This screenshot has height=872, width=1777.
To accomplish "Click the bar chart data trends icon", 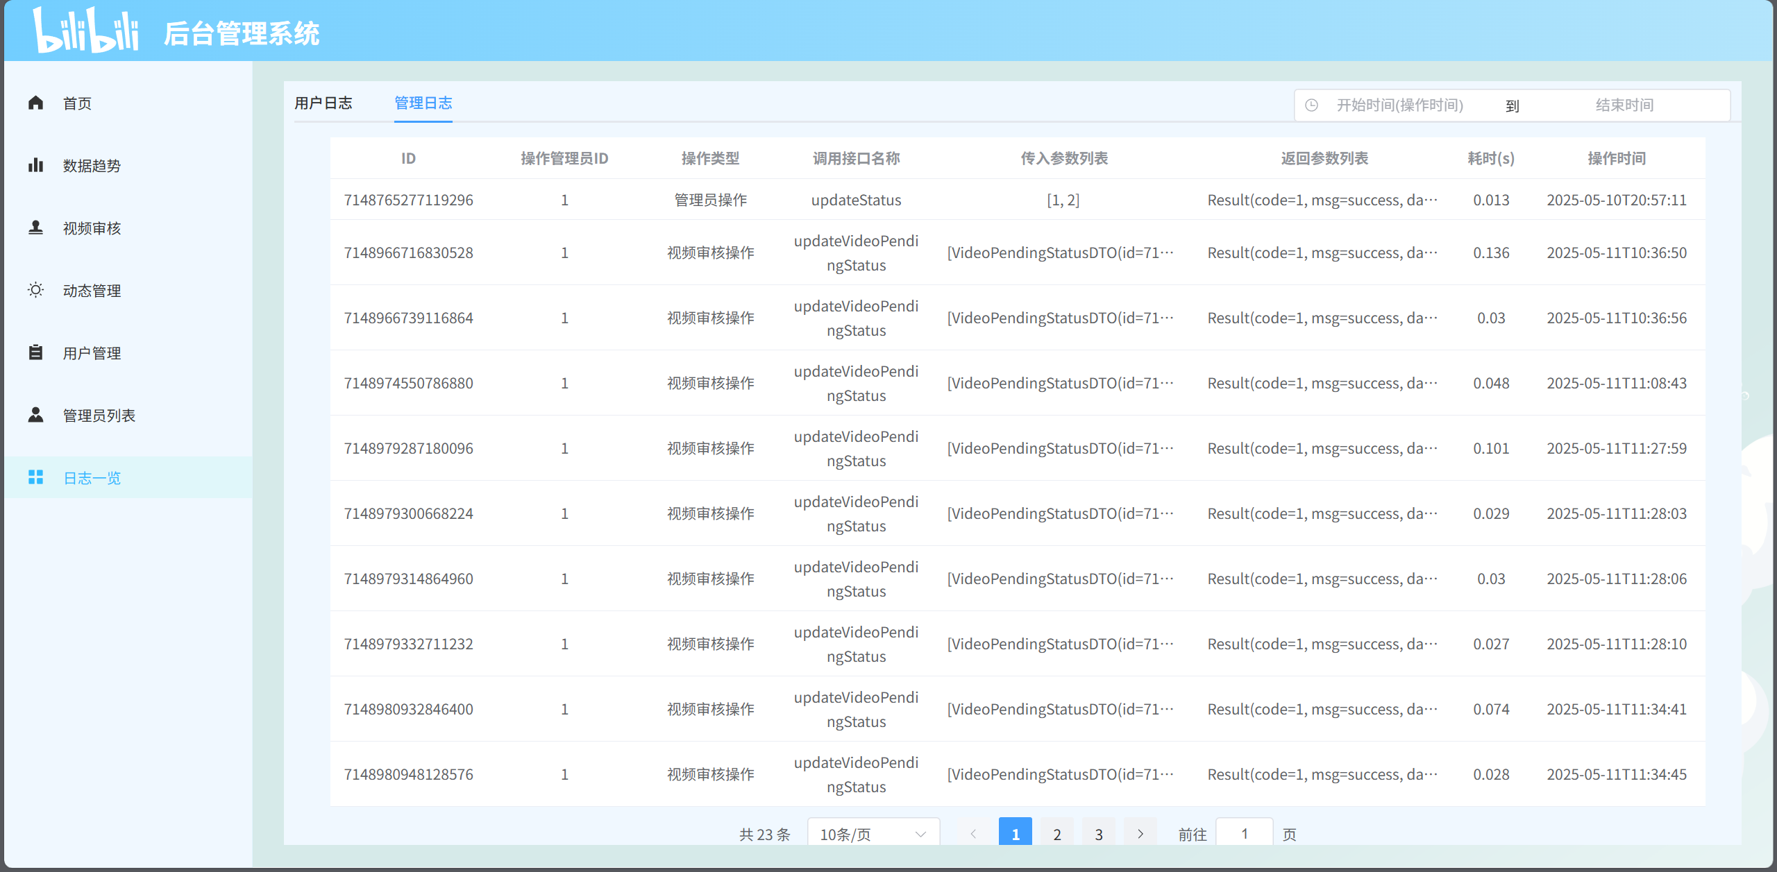I will tap(35, 165).
